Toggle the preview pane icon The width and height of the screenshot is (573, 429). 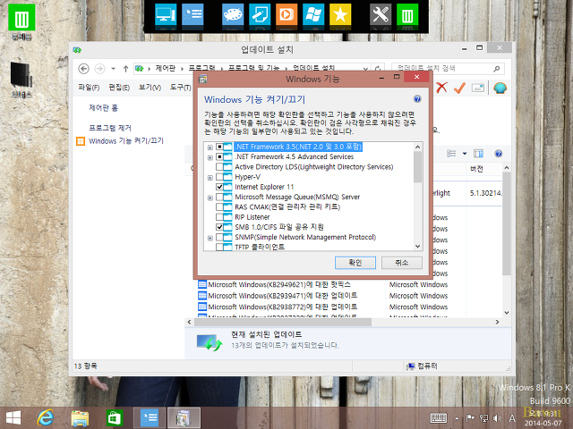pyautogui.click(x=478, y=154)
